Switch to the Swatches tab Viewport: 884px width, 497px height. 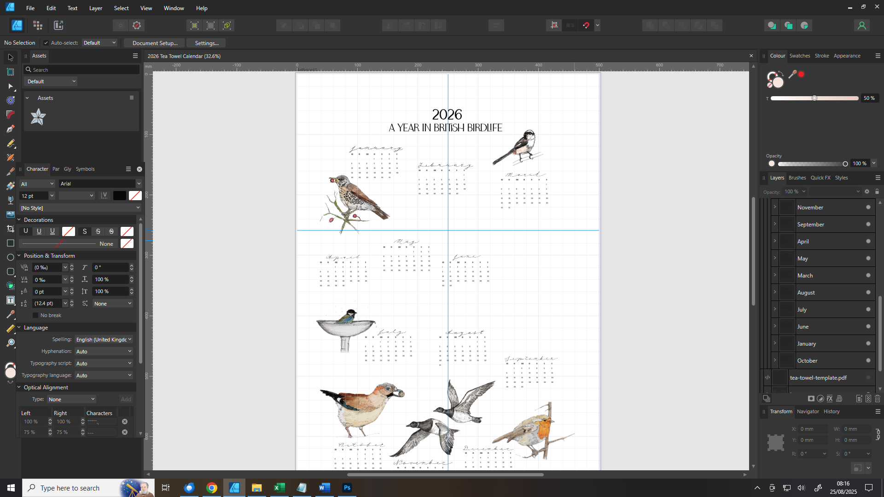click(x=799, y=56)
